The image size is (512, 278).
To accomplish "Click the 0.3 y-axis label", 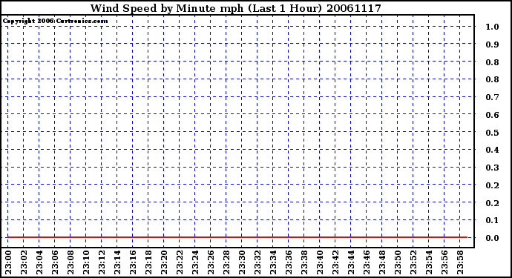I will 492,168.
